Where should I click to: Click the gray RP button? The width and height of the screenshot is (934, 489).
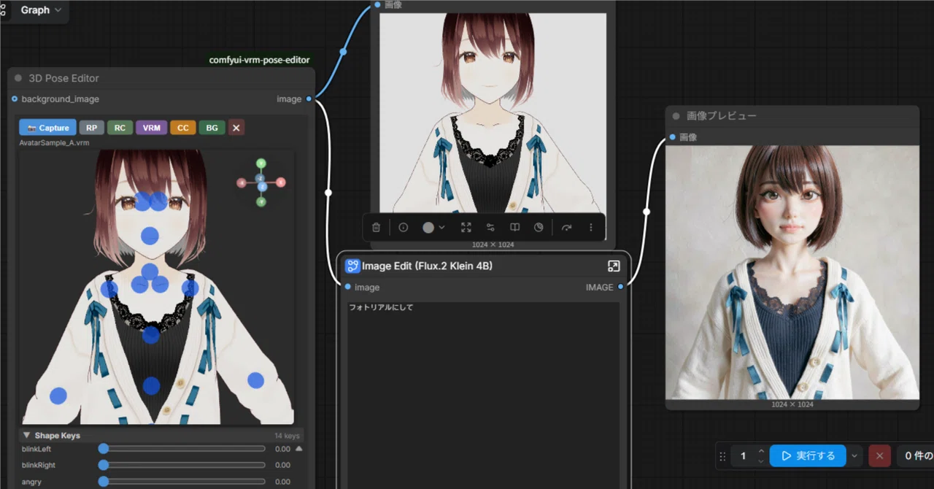91,128
